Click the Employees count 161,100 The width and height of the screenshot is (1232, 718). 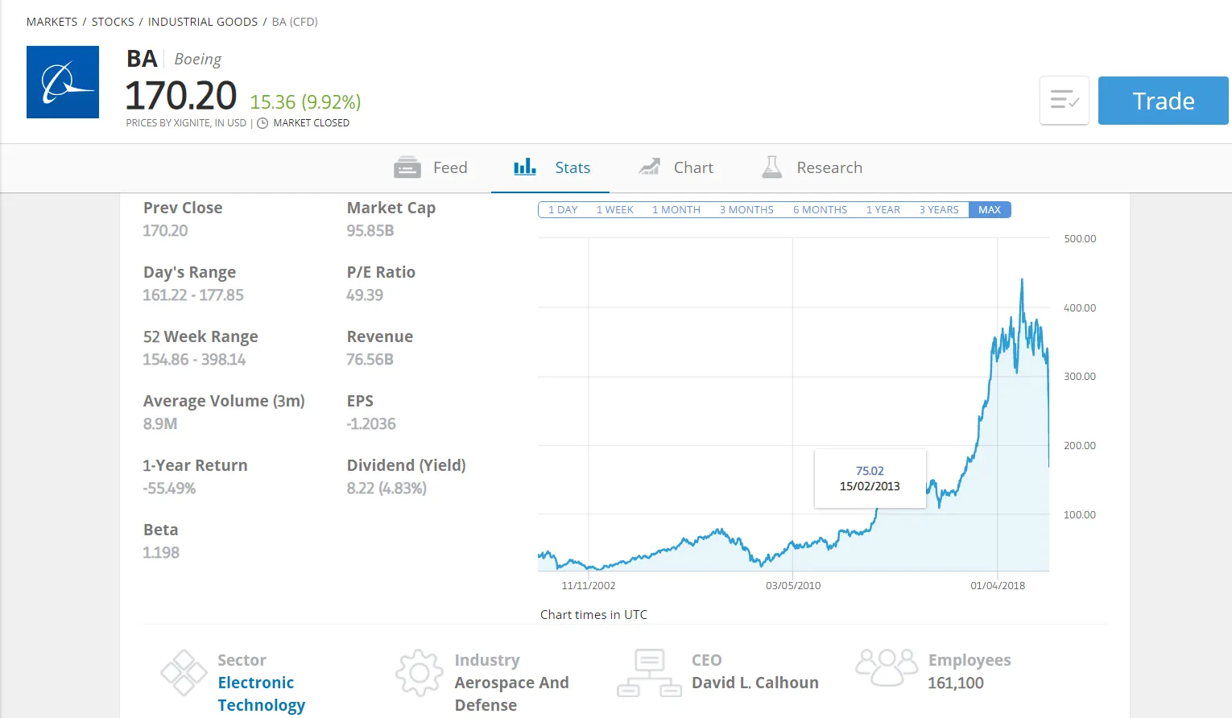point(956,683)
